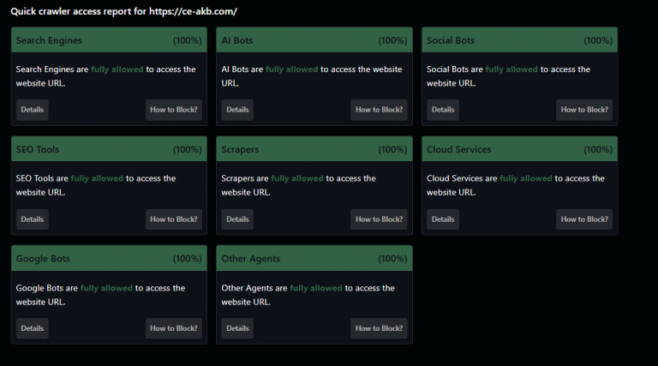This screenshot has height=366, width=658.
Task: Click 'fully allowed' in AI Bots description
Action: [291, 69]
